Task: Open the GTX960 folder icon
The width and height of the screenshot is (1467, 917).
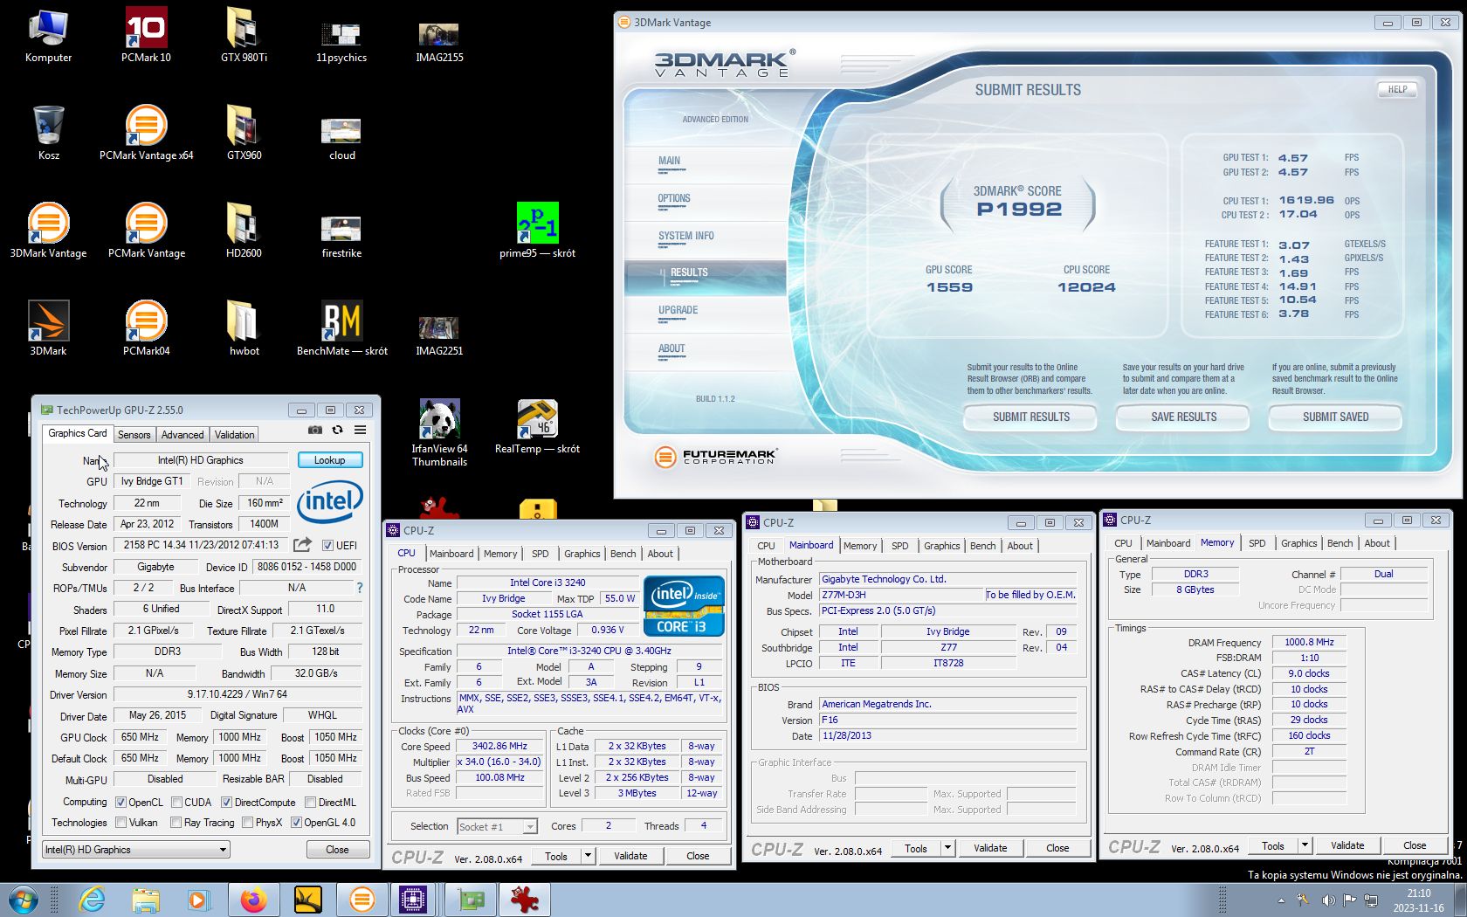Action: [x=244, y=133]
